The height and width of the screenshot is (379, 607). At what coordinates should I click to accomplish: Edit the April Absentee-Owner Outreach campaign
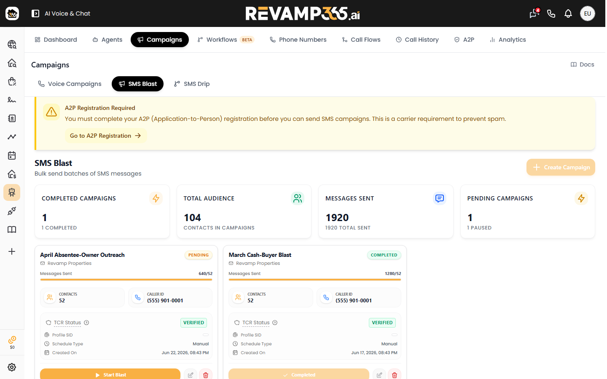[191, 375]
